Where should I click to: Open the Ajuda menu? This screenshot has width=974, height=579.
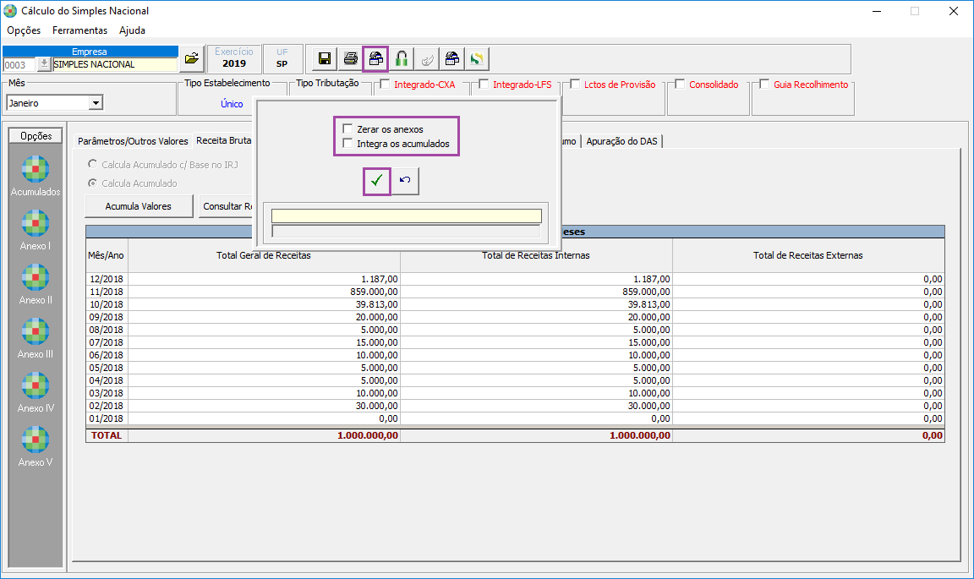pyautogui.click(x=132, y=30)
